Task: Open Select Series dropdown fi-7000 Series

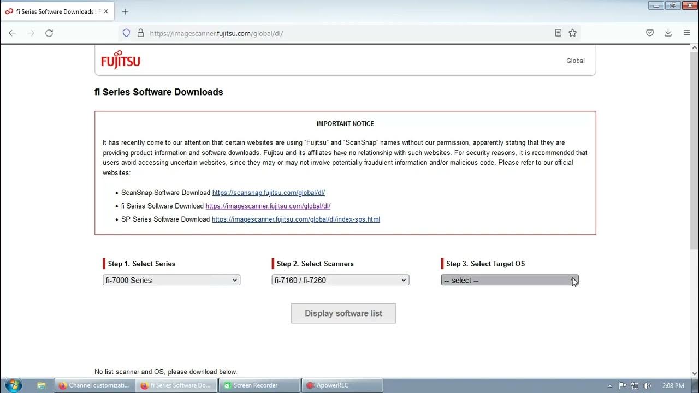Action: [171, 280]
